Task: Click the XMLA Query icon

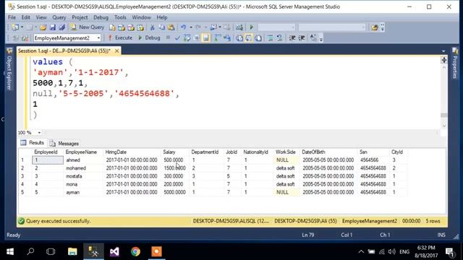Action: (x=140, y=27)
